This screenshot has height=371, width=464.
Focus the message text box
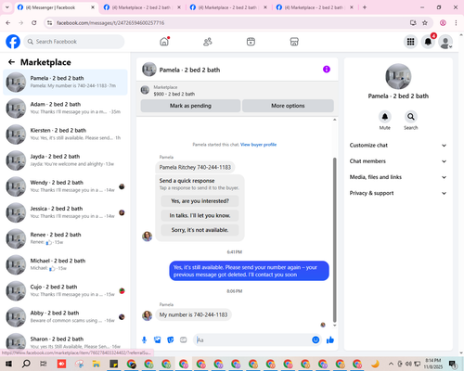pyautogui.click(x=252, y=340)
